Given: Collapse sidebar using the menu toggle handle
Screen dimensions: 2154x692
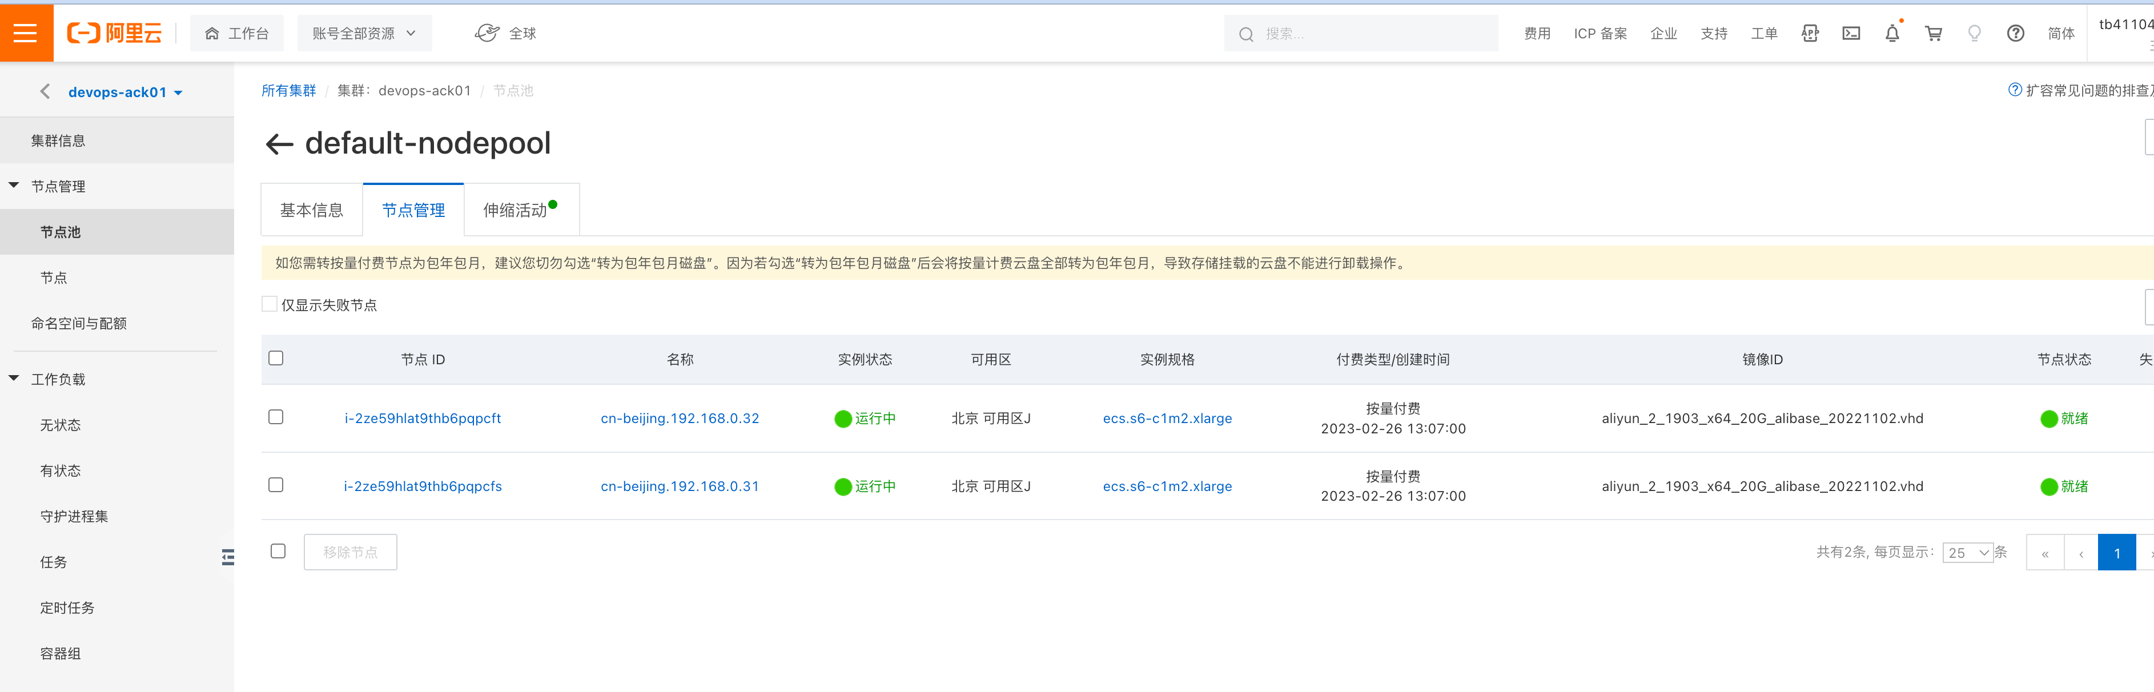Looking at the screenshot, I should pos(227,557).
